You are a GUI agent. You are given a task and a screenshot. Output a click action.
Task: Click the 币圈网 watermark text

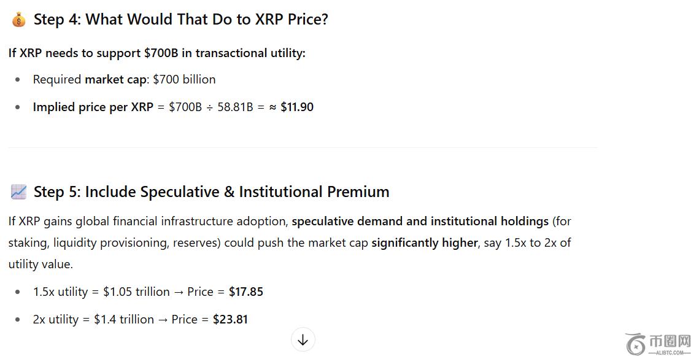[668, 341]
